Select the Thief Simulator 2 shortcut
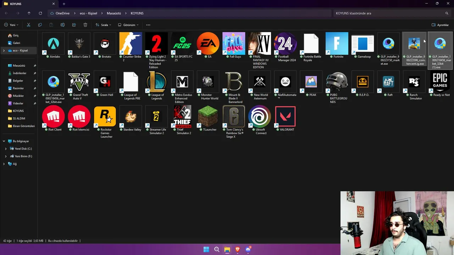 182,117
